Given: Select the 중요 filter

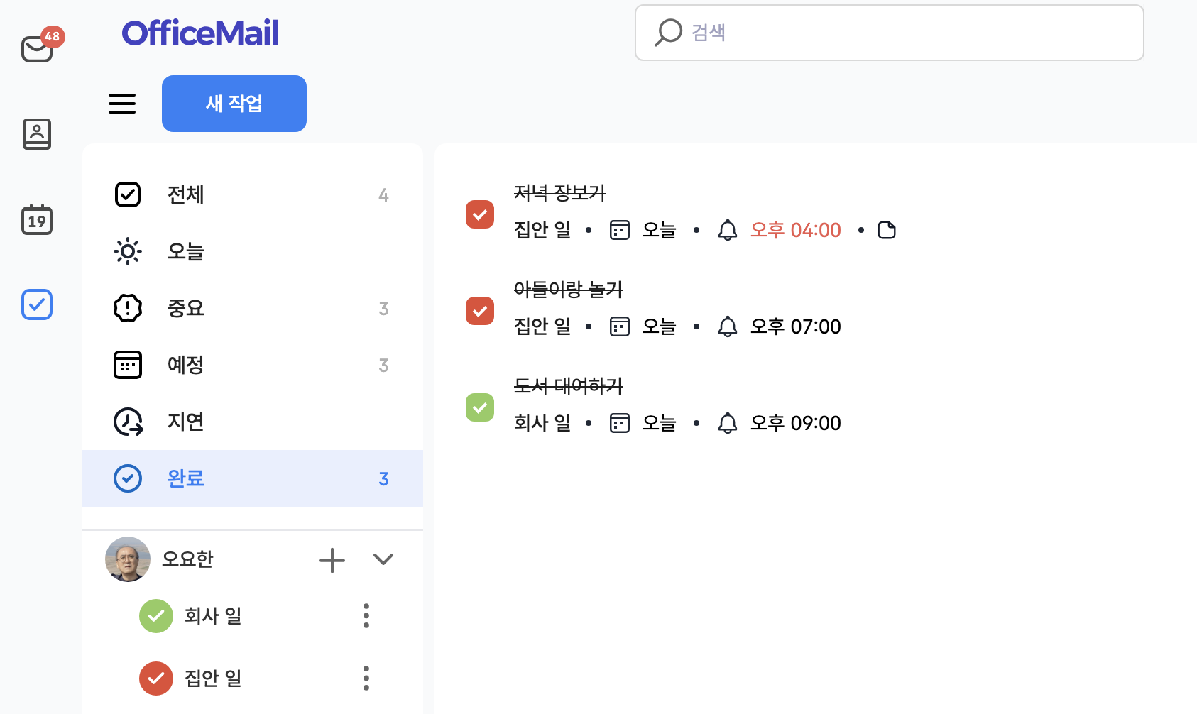Looking at the screenshot, I should pyautogui.click(x=253, y=308).
